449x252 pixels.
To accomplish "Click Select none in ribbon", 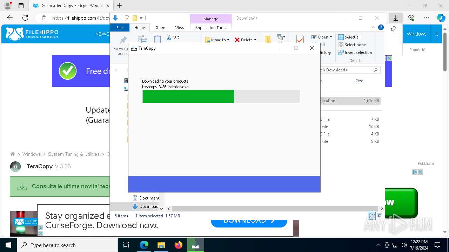I will click(352, 45).
